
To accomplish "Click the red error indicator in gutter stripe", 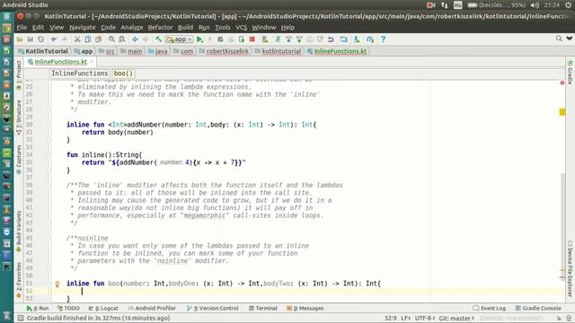I will 562,83.
